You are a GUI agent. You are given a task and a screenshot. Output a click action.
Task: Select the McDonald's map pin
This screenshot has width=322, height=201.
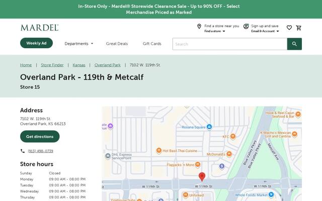pyautogui.click(x=229, y=154)
